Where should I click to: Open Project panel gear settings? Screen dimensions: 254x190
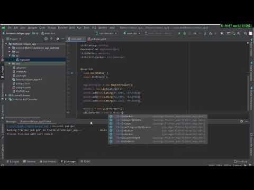[58, 39]
